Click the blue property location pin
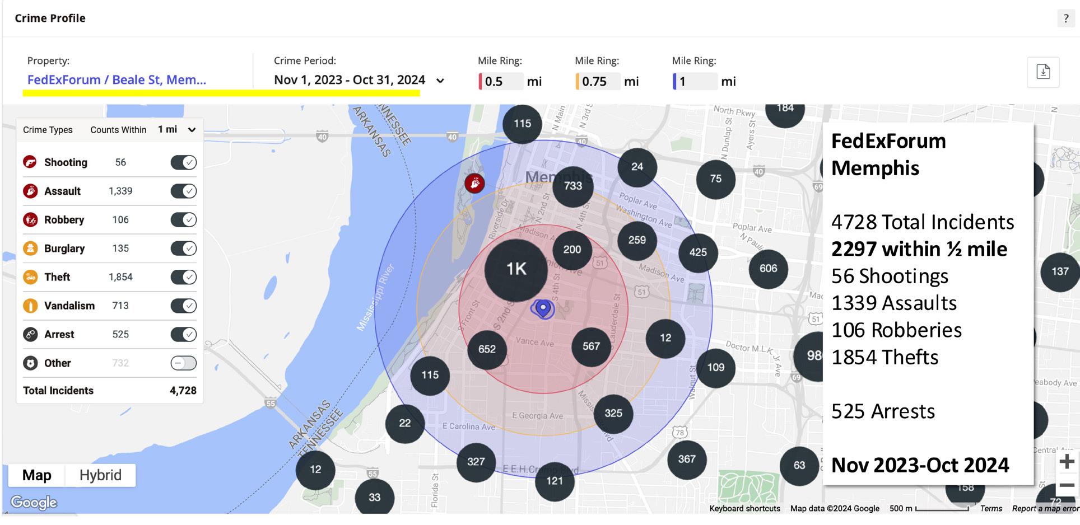The image size is (1080, 525). click(543, 308)
